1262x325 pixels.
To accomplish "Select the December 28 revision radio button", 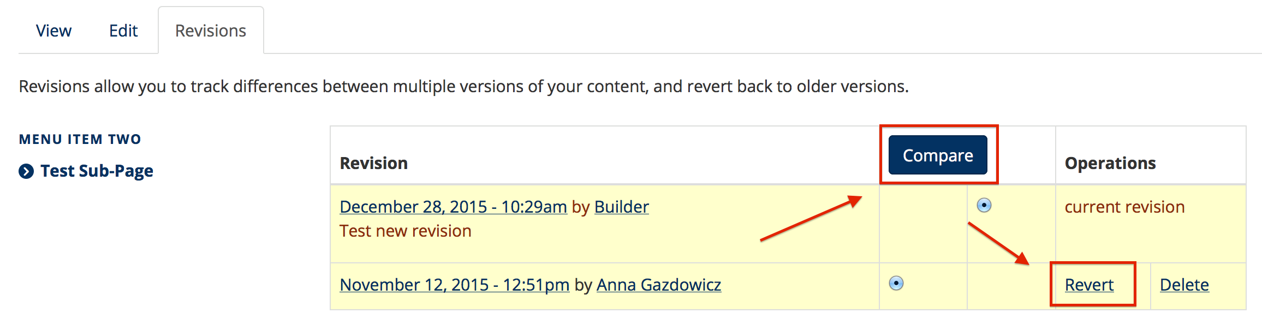I will [984, 206].
